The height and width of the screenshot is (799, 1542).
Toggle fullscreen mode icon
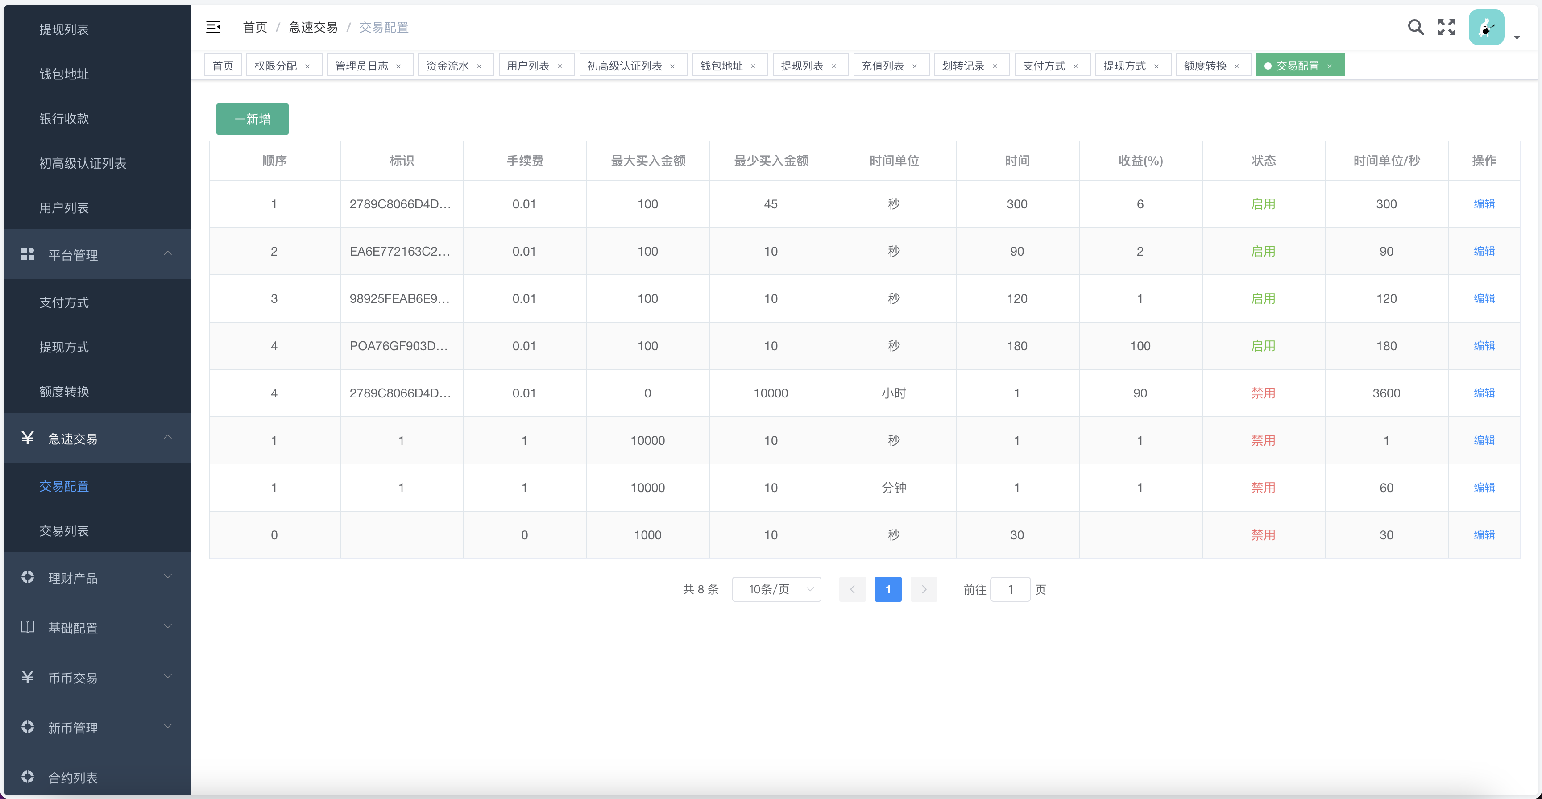pyautogui.click(x=1446, y=27)
